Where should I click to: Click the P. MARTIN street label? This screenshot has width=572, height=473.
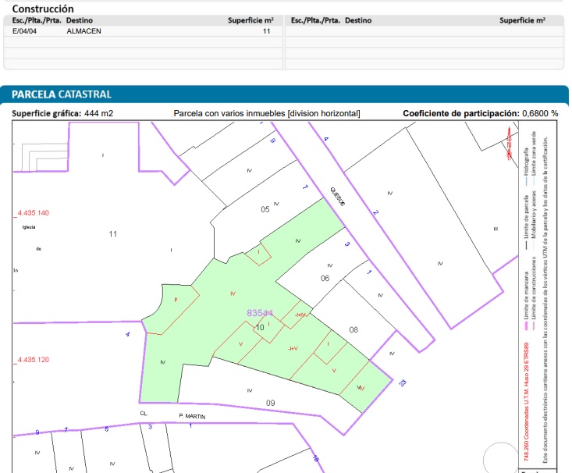point(191,416)
